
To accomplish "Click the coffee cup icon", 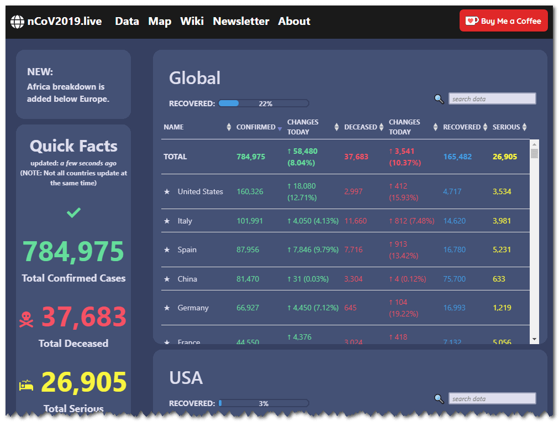I will tap(472, 21).
